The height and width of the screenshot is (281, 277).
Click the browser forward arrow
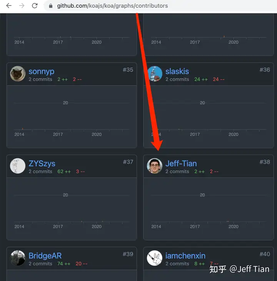(x=22, y=6)
